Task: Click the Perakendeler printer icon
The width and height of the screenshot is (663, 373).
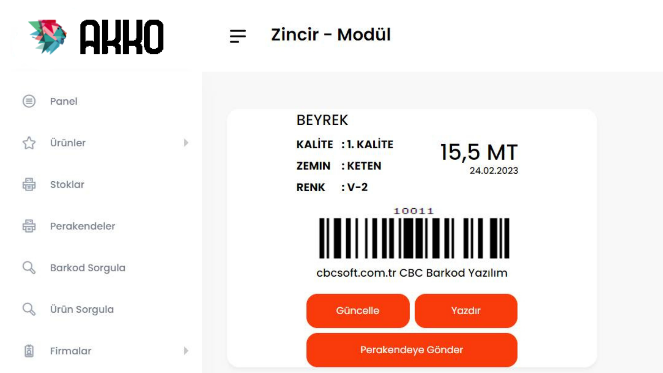Action: [29, 226]
